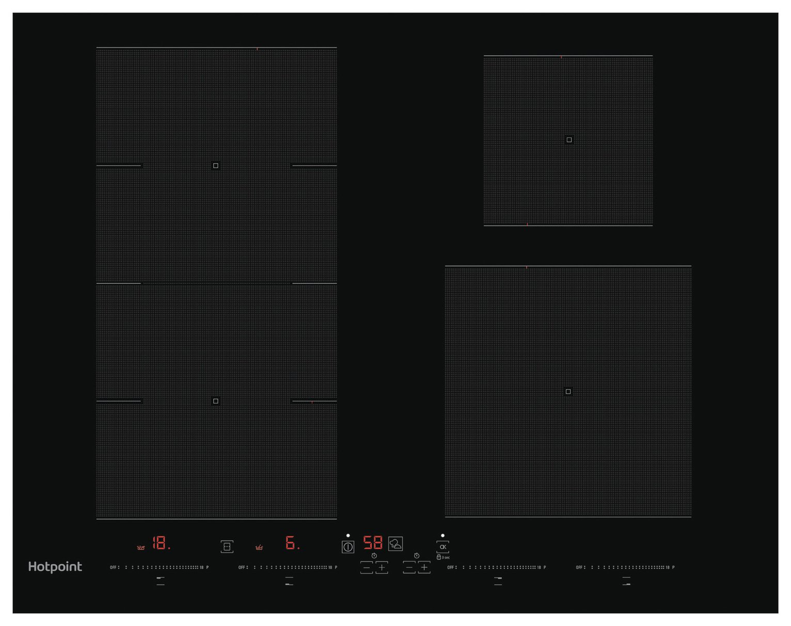This screenshot has height=626, width=791.
Task: Tap indicator dot above the power button
Action: pyautogui.click(x=348, y=536)
